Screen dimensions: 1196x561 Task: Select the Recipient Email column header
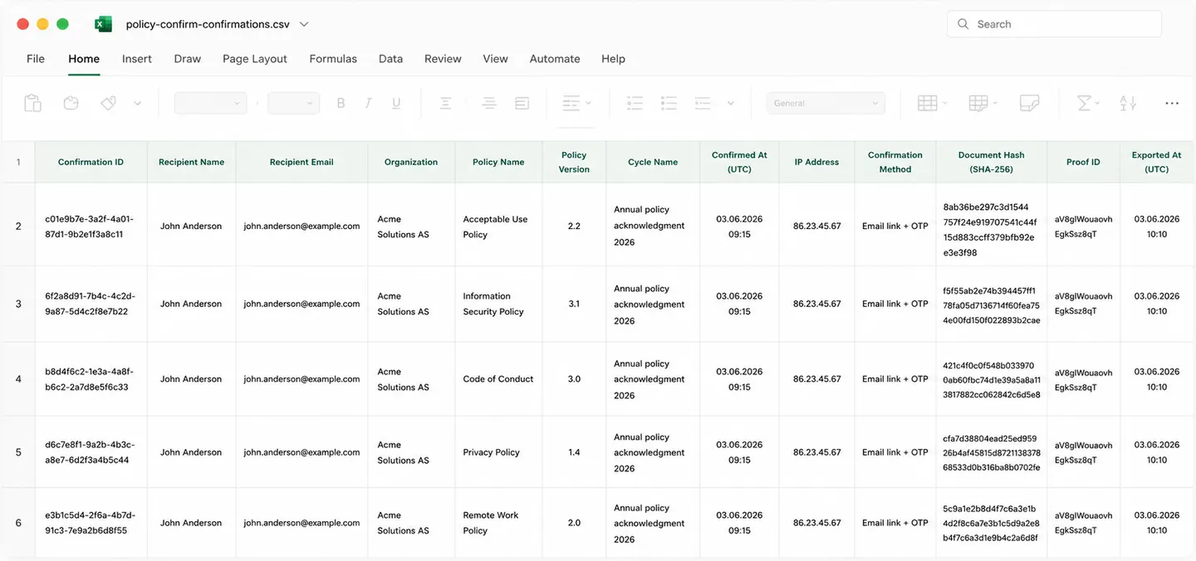click(301, 162)
